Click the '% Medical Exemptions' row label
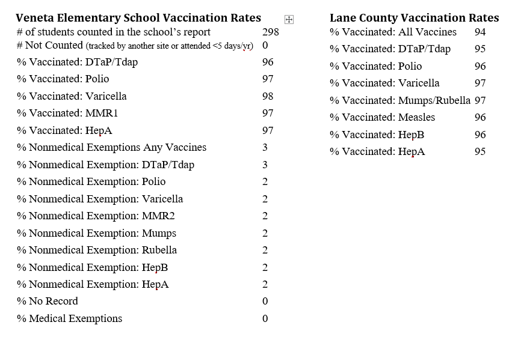Screen dimensions: 512x340 point(69,318)
